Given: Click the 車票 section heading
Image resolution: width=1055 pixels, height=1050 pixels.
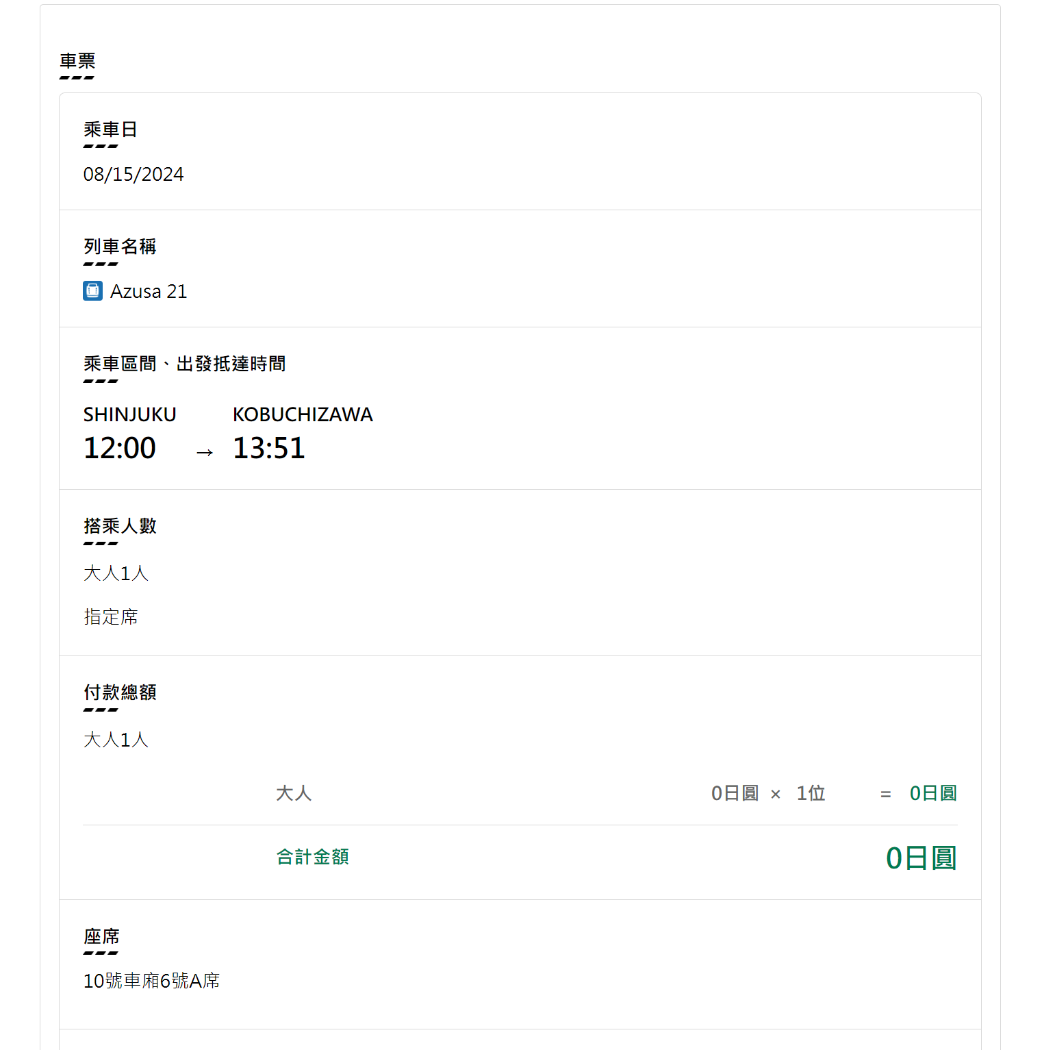Looking at the screenshot, I should (77, 62).
